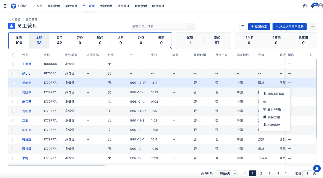Image resolution: width=323 pixels, height=178 pixels.
Task: Open the actions ellipsis for 杨乾元
Action: [x=289, y=83]
